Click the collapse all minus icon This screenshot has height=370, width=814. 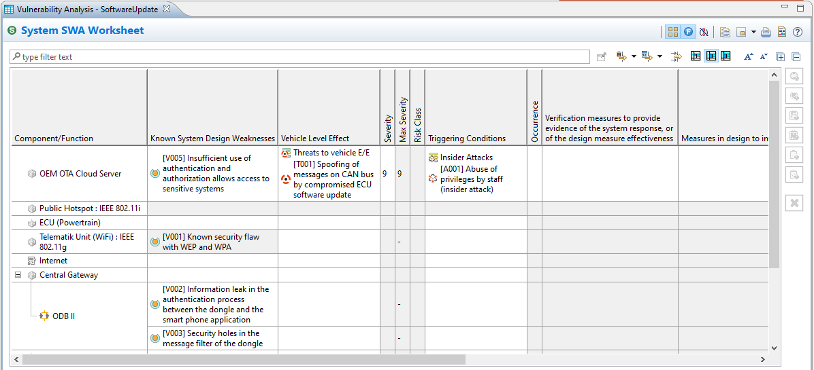796,57
